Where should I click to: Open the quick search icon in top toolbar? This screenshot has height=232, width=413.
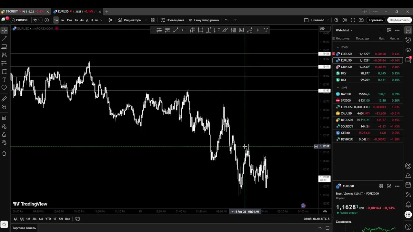pos(336,20)
